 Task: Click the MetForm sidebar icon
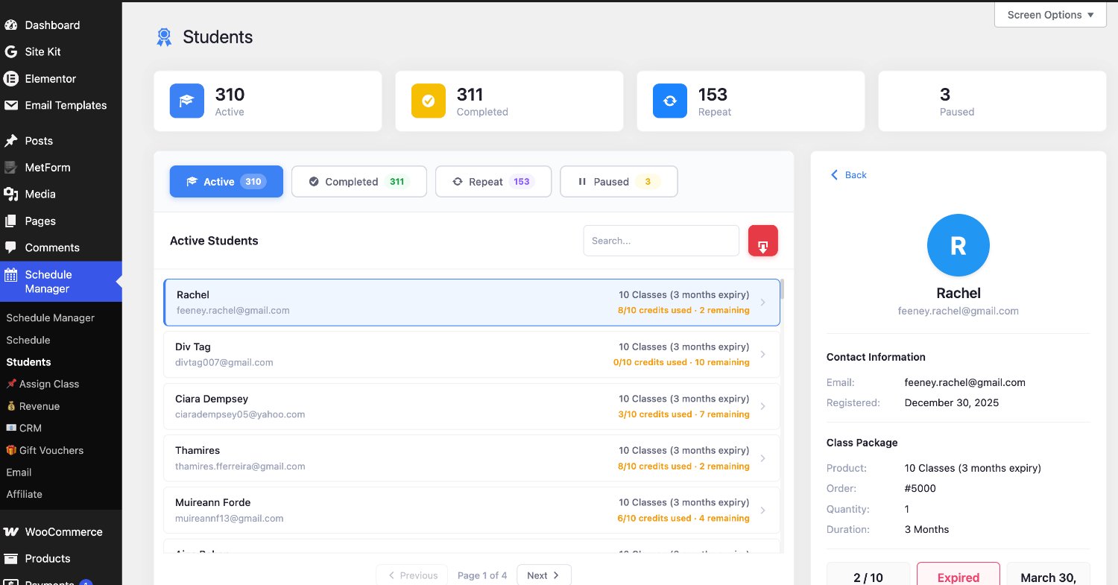[x=10, y=167]
